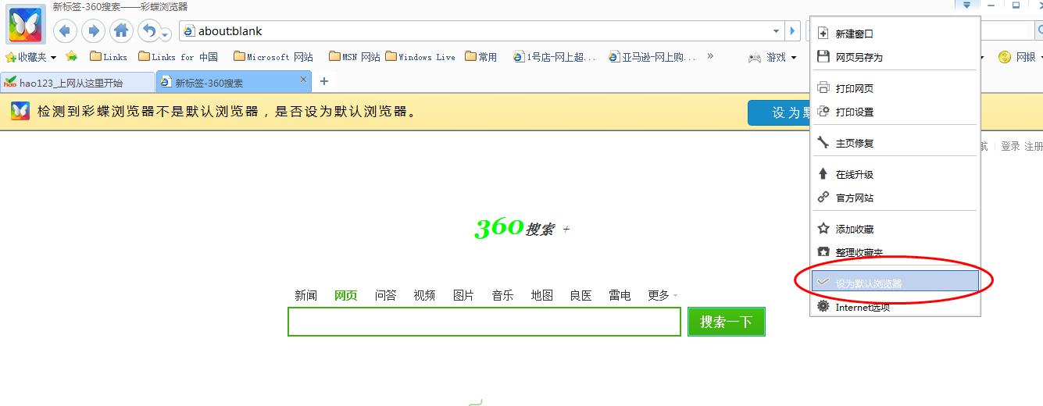Click the add-to-favorites star with green arrow

click(72, 56)
